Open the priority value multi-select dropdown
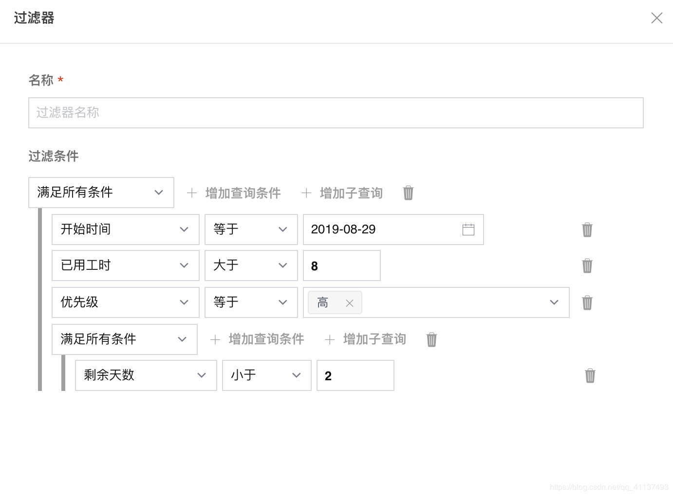The image size is (673, 496). pos(554,302)
